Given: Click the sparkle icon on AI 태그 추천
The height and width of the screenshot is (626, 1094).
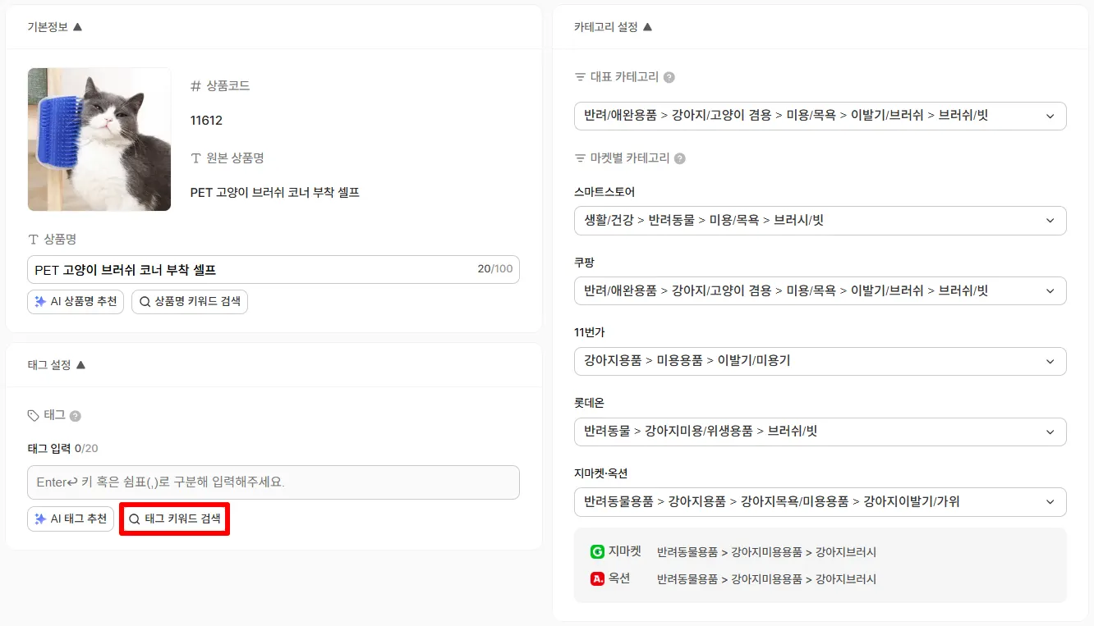Looking at the screenshot, I should click(40, 519).
